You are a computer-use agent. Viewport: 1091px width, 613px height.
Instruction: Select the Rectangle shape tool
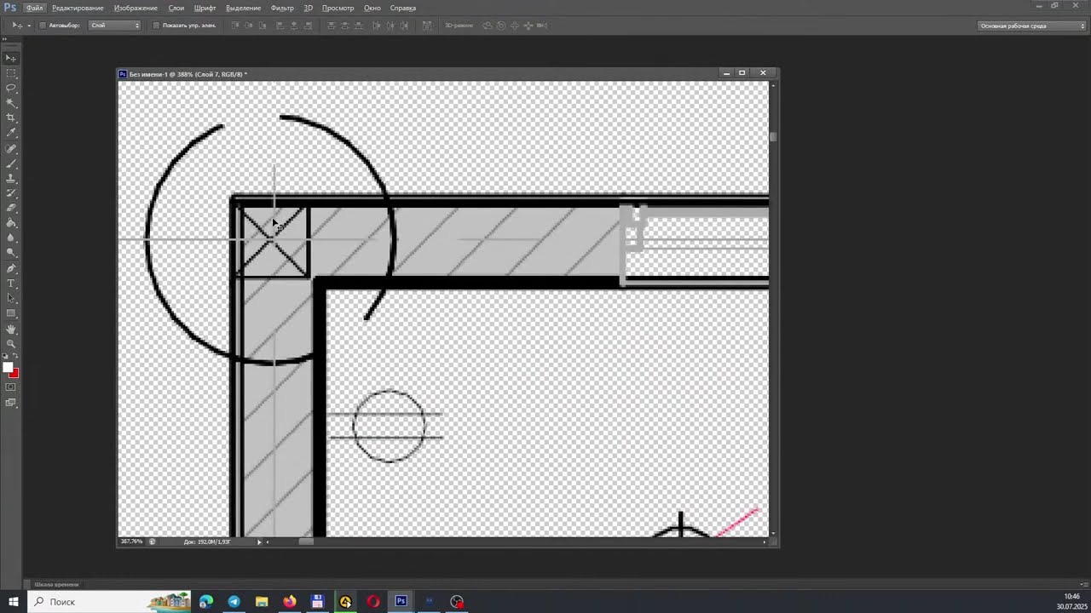[x=11, y=313]
